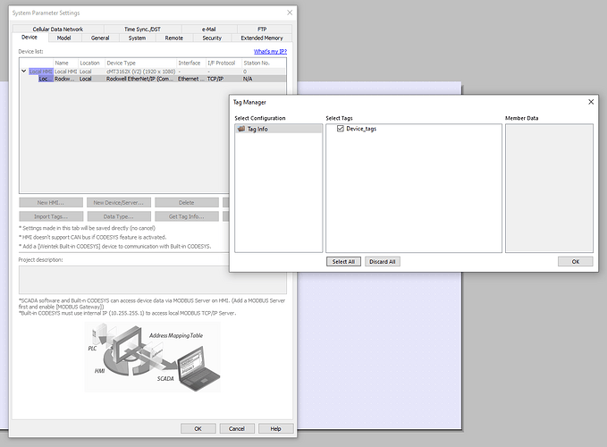
Task: Close the Tag Manager dialog
Action: (x=591, y=103)
